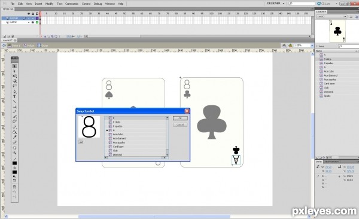This screenshot has height=219, width=359.
Task: Click the duplicate symbol icon below the 8 preview
Action: point(81,142)
